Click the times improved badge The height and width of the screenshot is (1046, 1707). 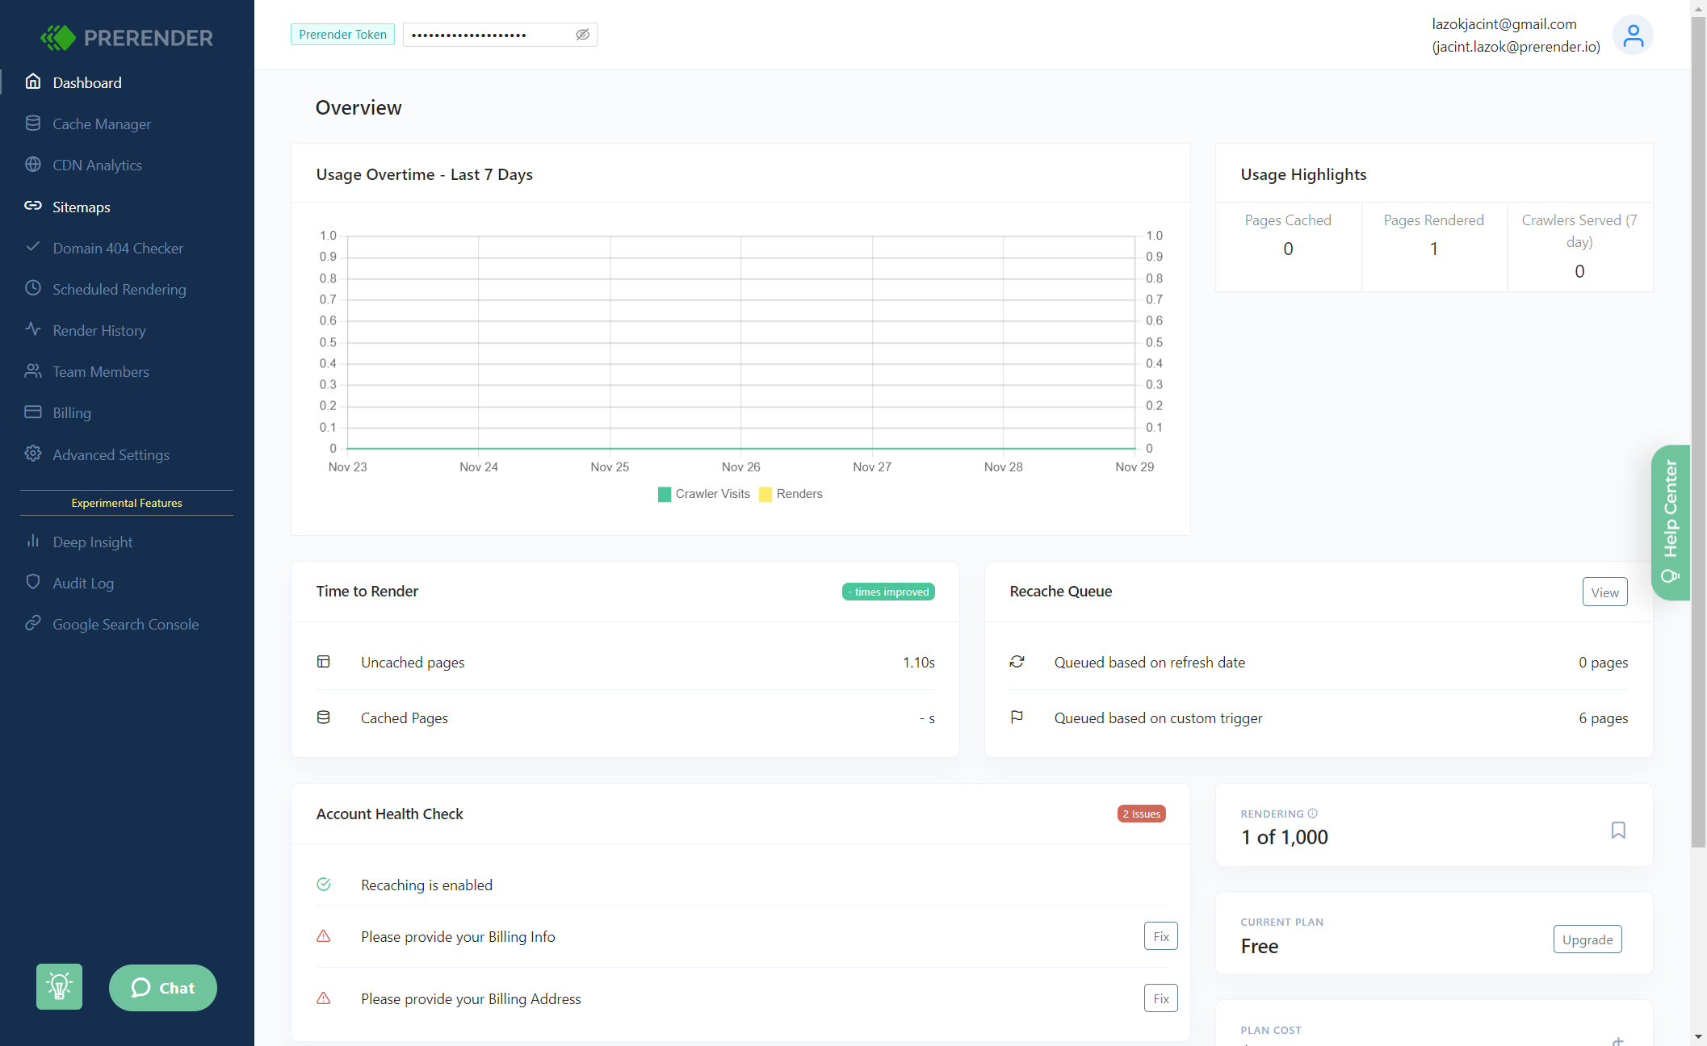click(x=888, y=592)
